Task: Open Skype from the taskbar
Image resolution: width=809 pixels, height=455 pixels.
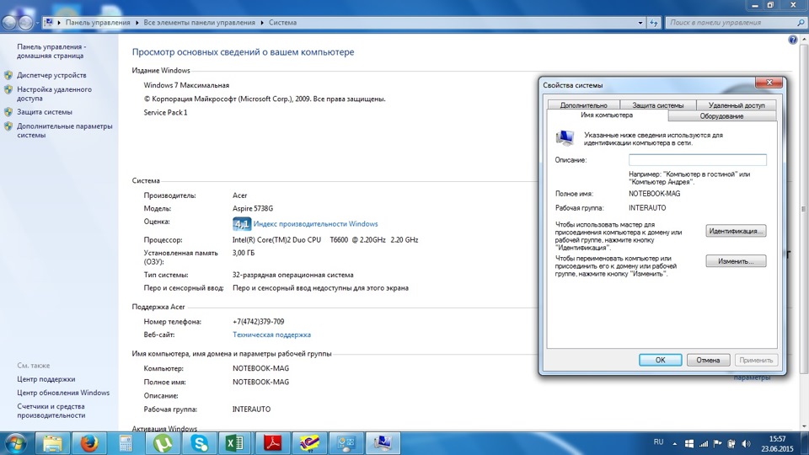Action: point(199,444)
